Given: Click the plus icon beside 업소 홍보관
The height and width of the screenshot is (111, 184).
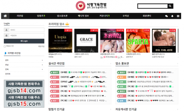Looking at the screenshot, I should pos(178,63).
